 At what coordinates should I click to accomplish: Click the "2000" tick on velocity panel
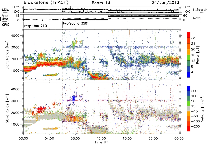(x=15, y=113)
